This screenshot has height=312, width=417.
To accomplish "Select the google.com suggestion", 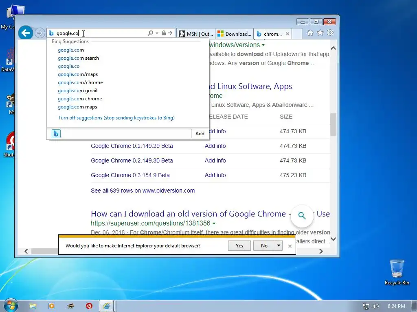I will (x=71, y=50).
